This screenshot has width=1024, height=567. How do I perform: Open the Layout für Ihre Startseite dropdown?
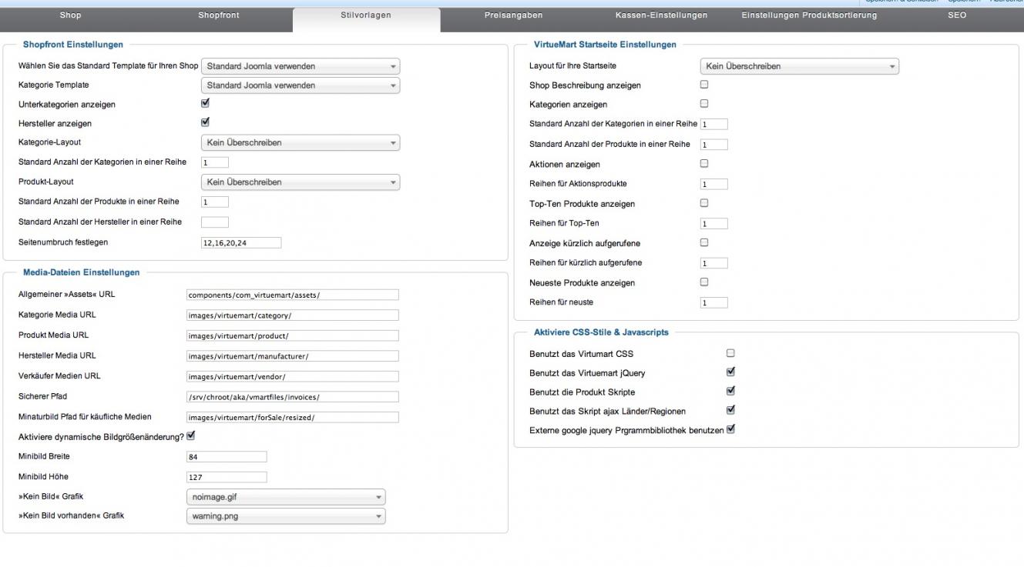799,66
